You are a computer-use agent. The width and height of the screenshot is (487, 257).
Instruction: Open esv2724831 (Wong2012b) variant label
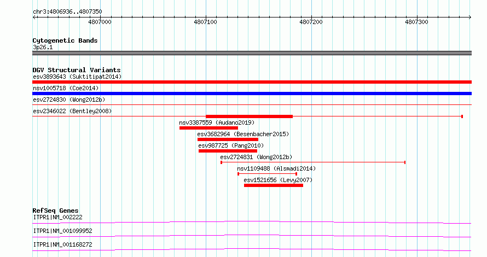click(x=256, y=157)
